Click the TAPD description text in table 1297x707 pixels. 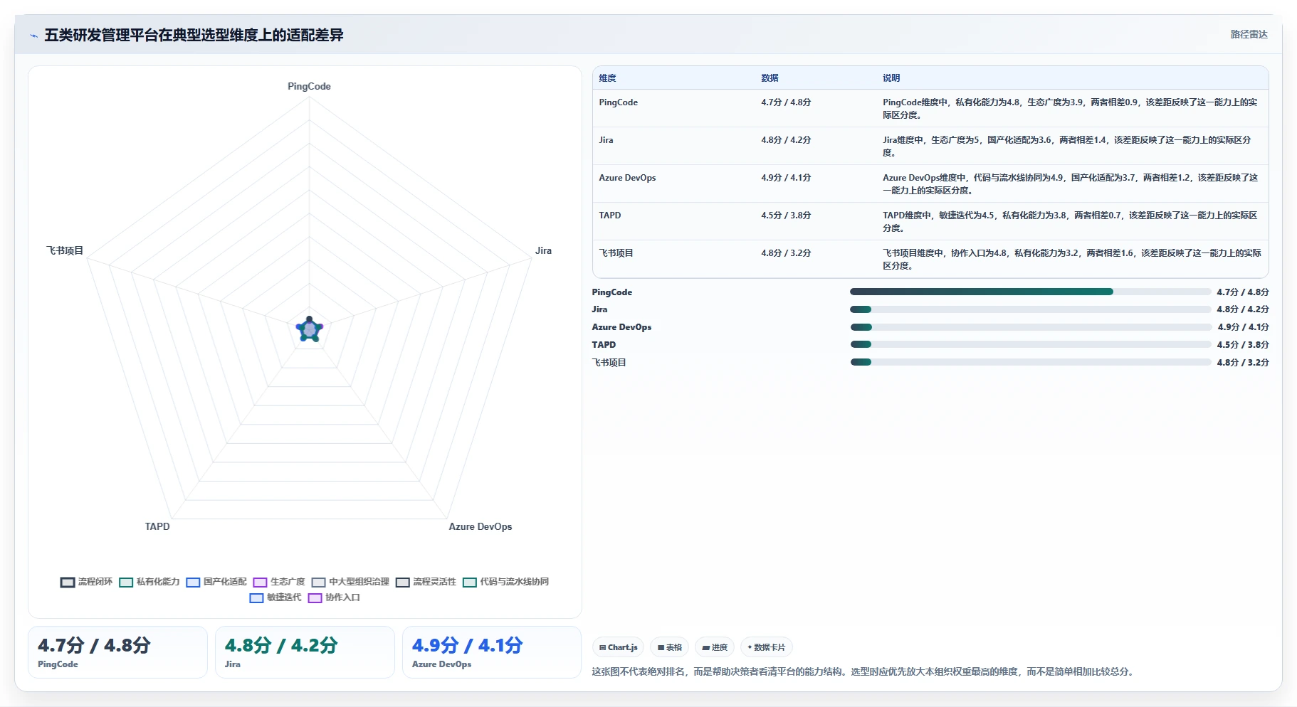pos(1070,221)
